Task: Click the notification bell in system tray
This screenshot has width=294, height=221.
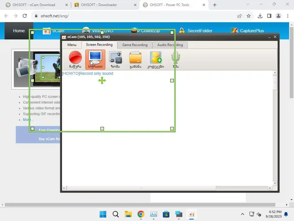Action: click(286, 214)
